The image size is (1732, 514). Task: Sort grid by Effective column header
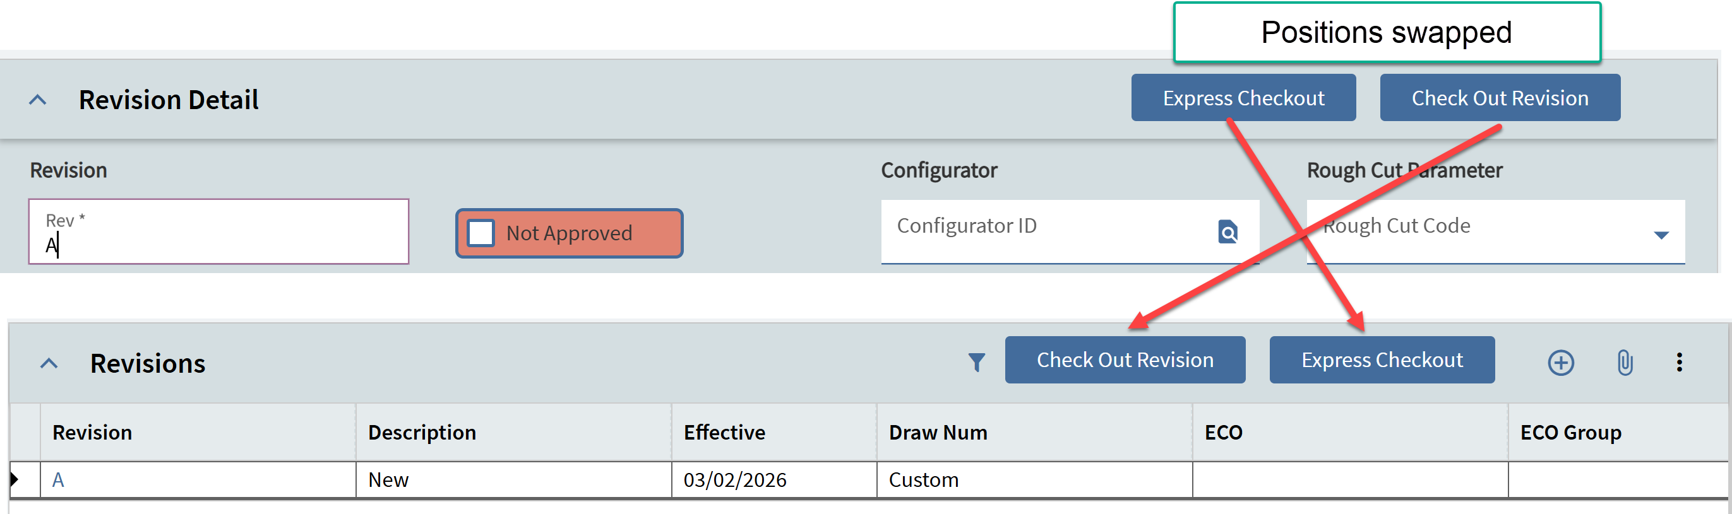click(724, 433)
